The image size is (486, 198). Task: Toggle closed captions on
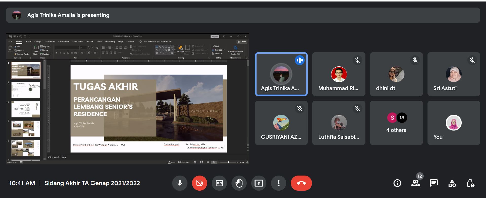219,183
